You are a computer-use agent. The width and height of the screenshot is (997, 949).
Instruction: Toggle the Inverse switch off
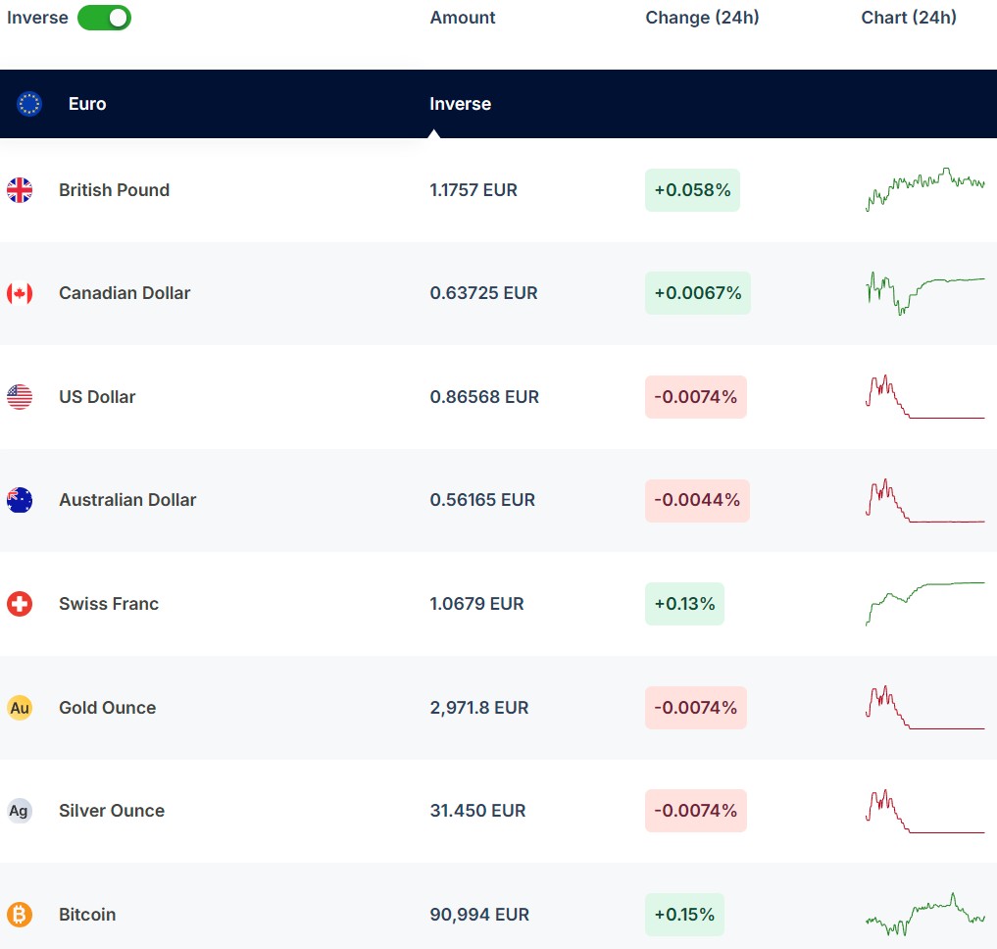point(104,18)
